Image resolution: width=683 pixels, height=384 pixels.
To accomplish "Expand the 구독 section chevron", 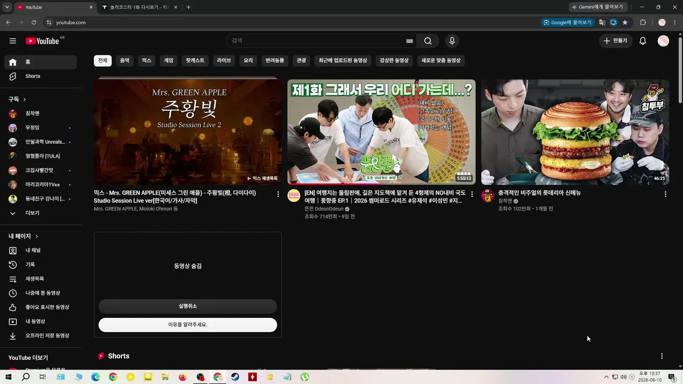I will [x=25, y=99].
